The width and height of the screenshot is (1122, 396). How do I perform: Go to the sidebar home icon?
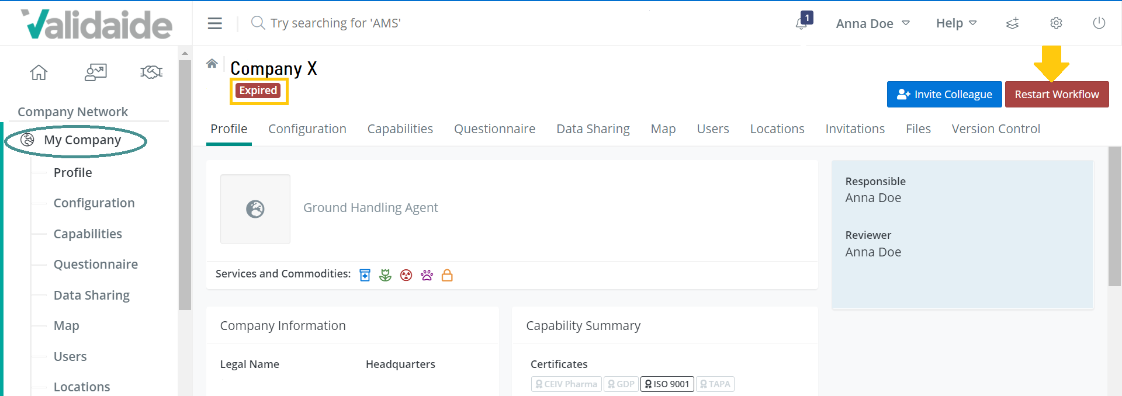tap(39, 72)
